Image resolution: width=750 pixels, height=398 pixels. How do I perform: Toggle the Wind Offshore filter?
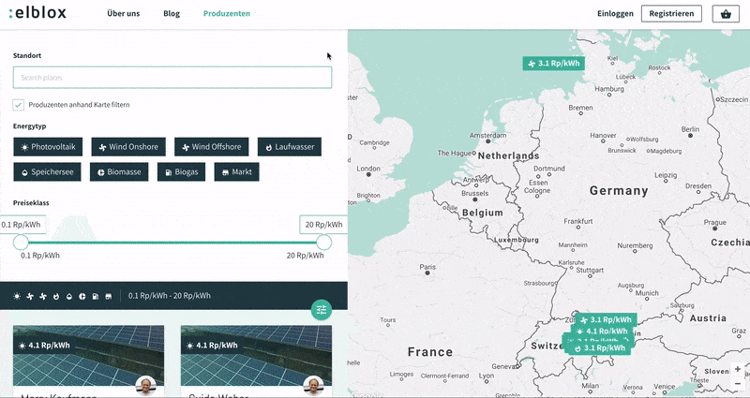pos(212,147)
